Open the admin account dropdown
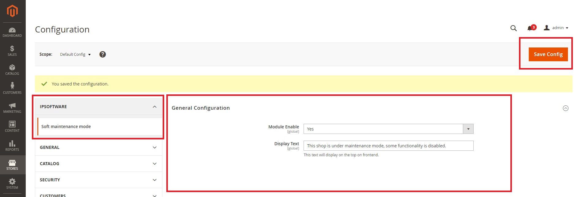Viewport: 579px width, 197px height. (556, 28)
